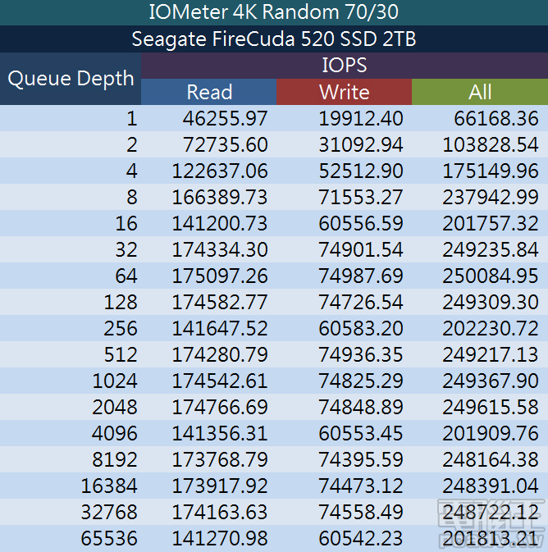Select write value 74987.69
Image resolution: width=548 pixels, height=552 pixels.
(361, 276)
